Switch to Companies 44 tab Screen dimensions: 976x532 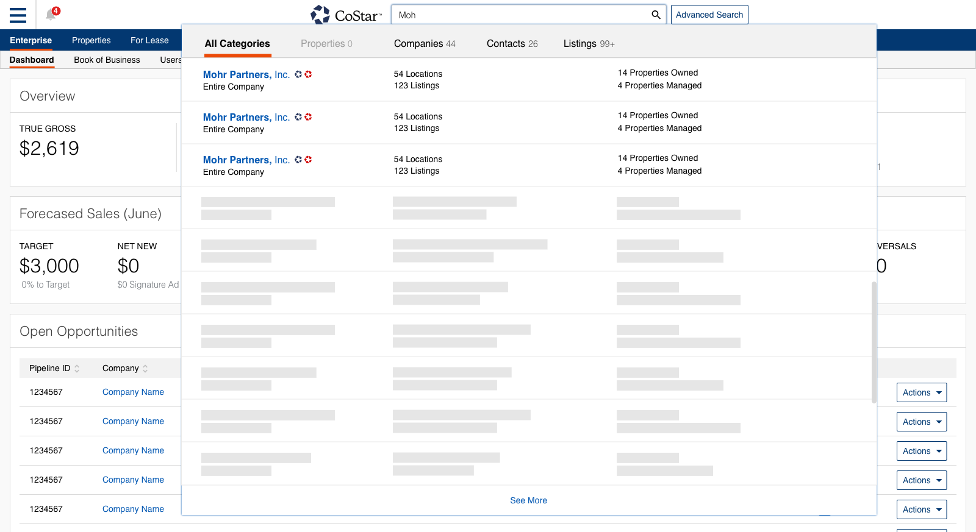coord(425,44)
